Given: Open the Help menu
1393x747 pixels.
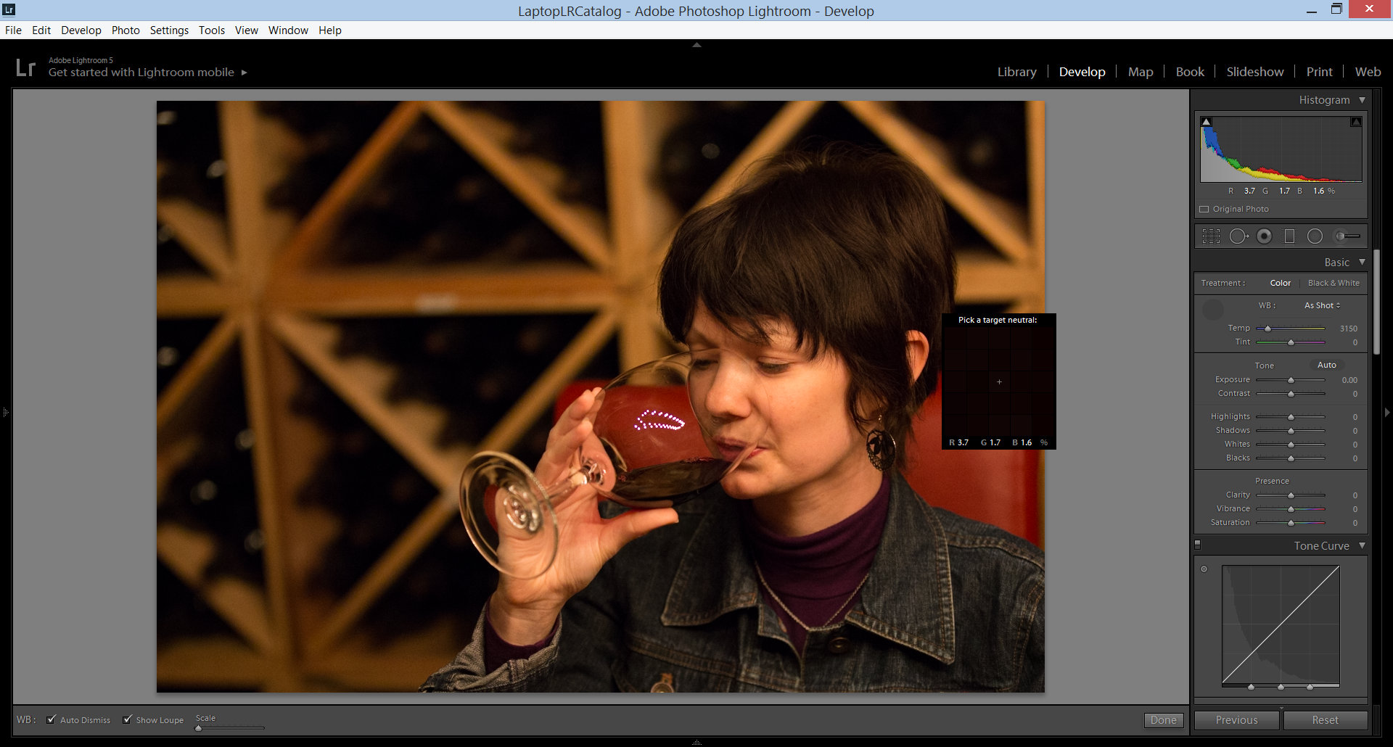Looking at the screenshot, I should (330, 30).
